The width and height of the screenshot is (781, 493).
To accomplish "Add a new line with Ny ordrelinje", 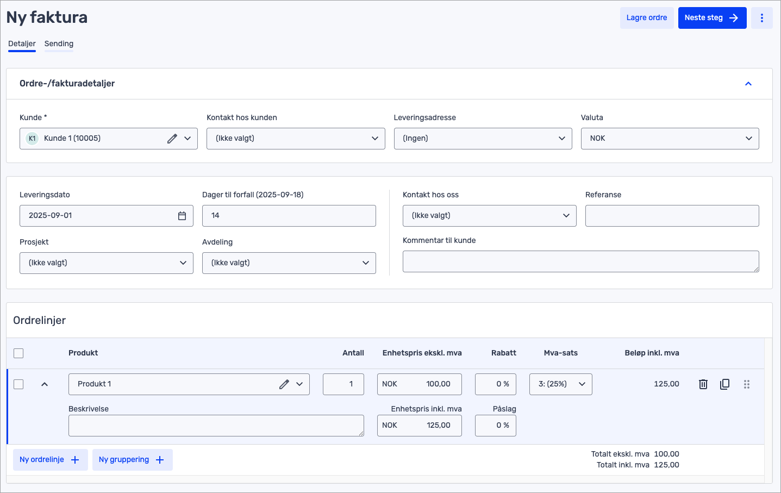I will [50, 460].
